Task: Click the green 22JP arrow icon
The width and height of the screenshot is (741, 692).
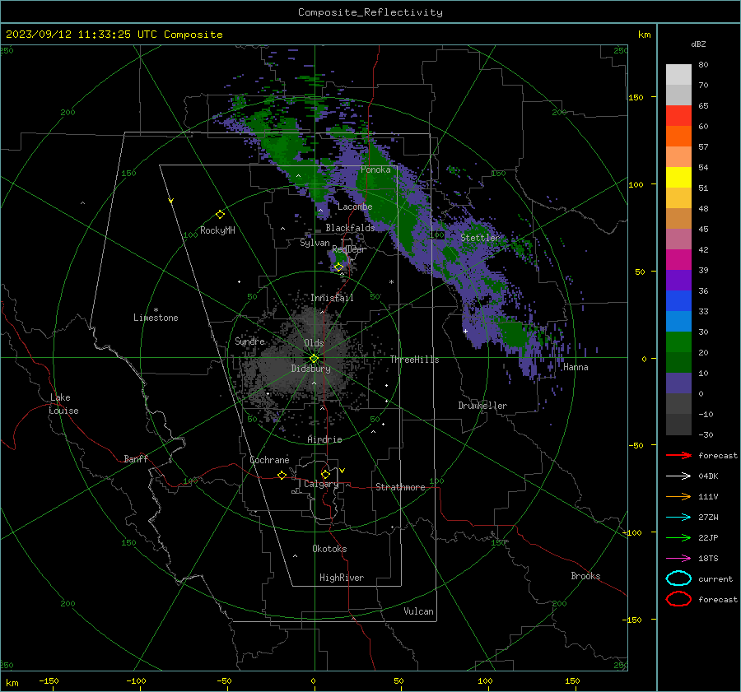Action: click(678, 537)
